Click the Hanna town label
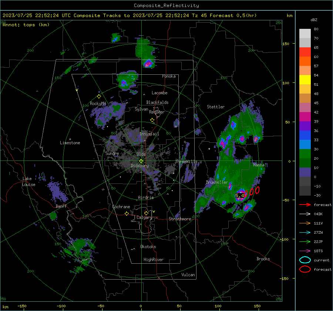Screen dimensions: 333x311 (x=259, y=165)
